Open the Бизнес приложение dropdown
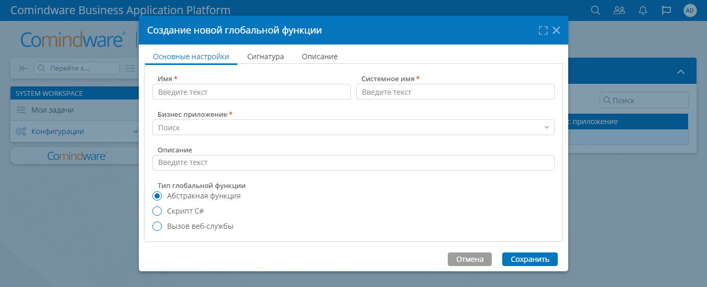707x287 pixels. pyautogui.click(x=353, y=127)
